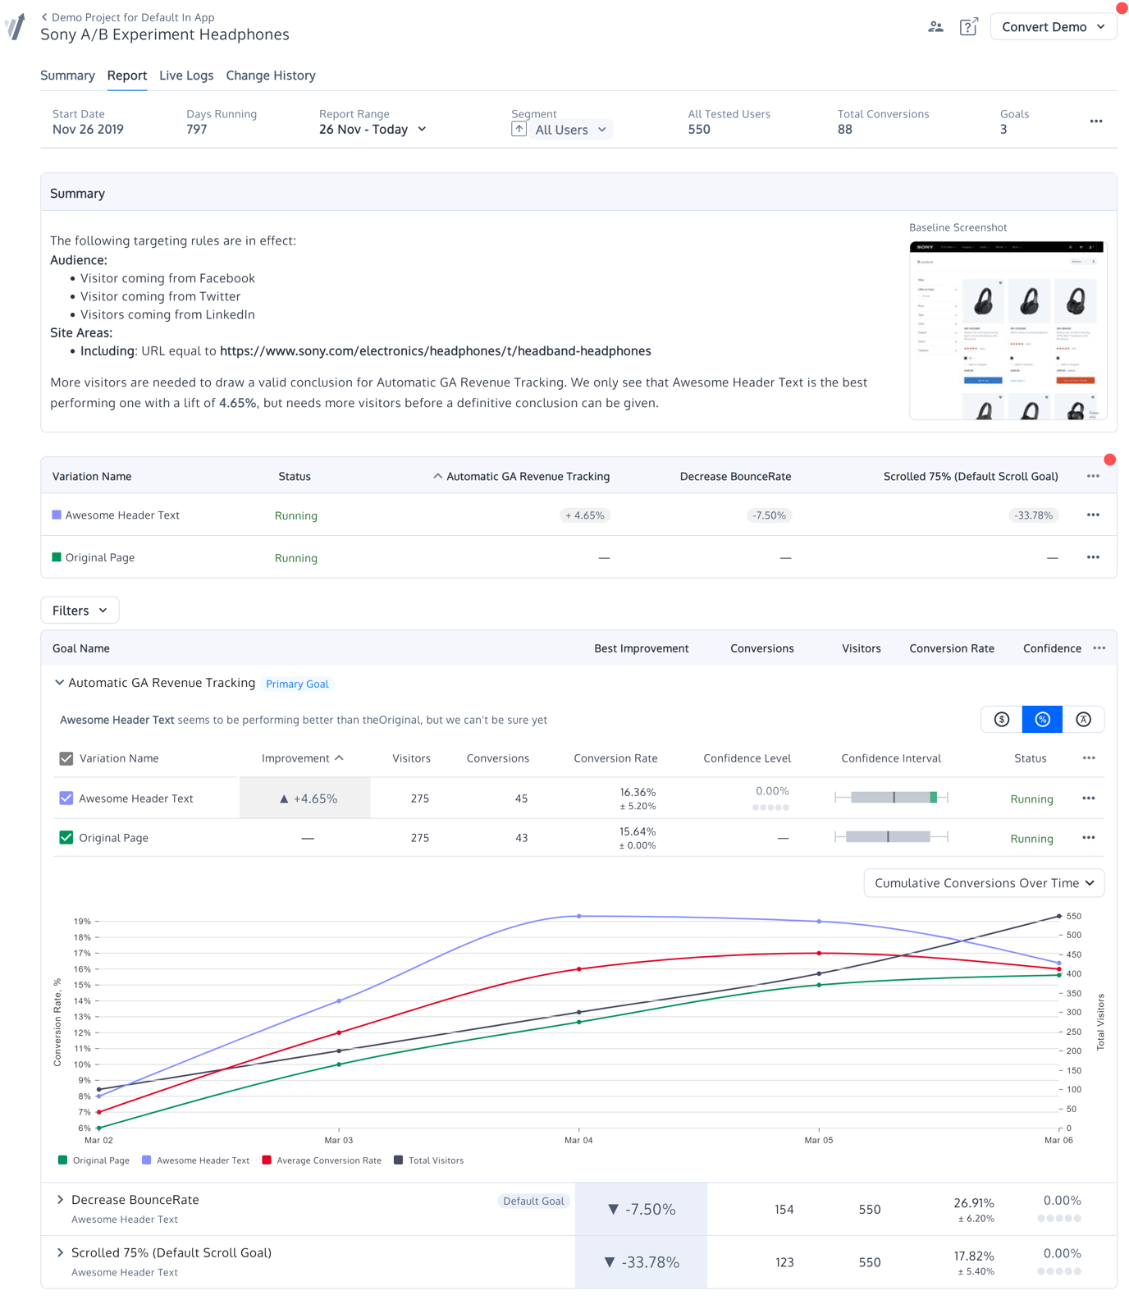Select the dollar revenue view icon

pos(1002,720)
